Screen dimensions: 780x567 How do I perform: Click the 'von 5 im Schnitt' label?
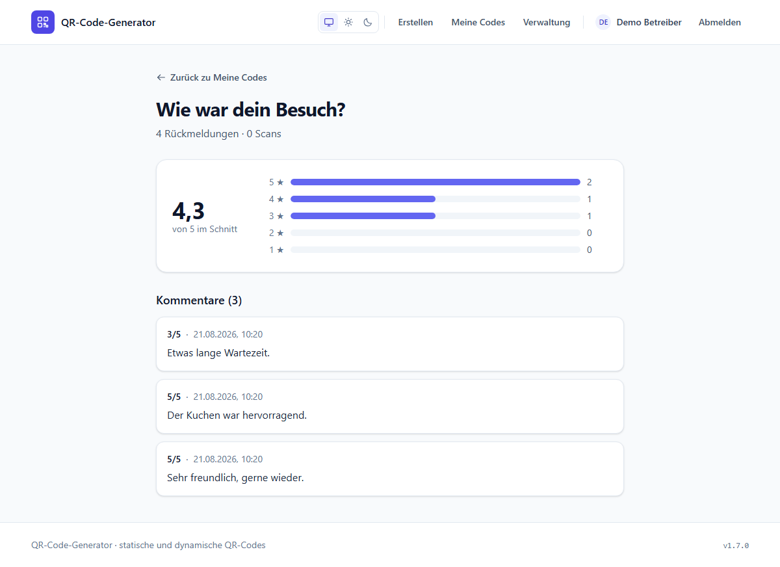point(205,229)
